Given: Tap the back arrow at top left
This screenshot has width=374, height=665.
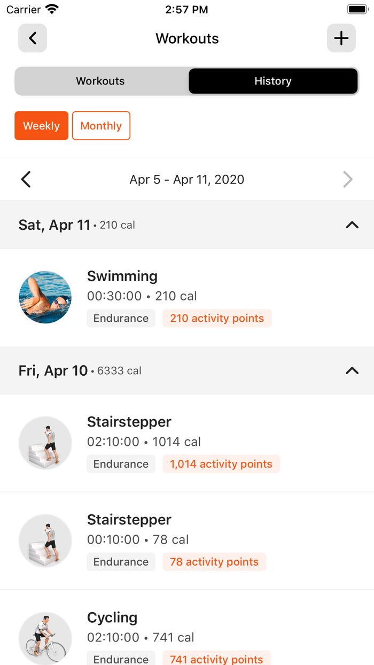Looking at the screenshot, I should click(x=32, y=38).
